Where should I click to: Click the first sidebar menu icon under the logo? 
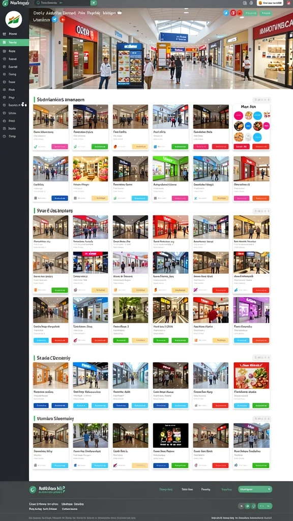(4, 34)
